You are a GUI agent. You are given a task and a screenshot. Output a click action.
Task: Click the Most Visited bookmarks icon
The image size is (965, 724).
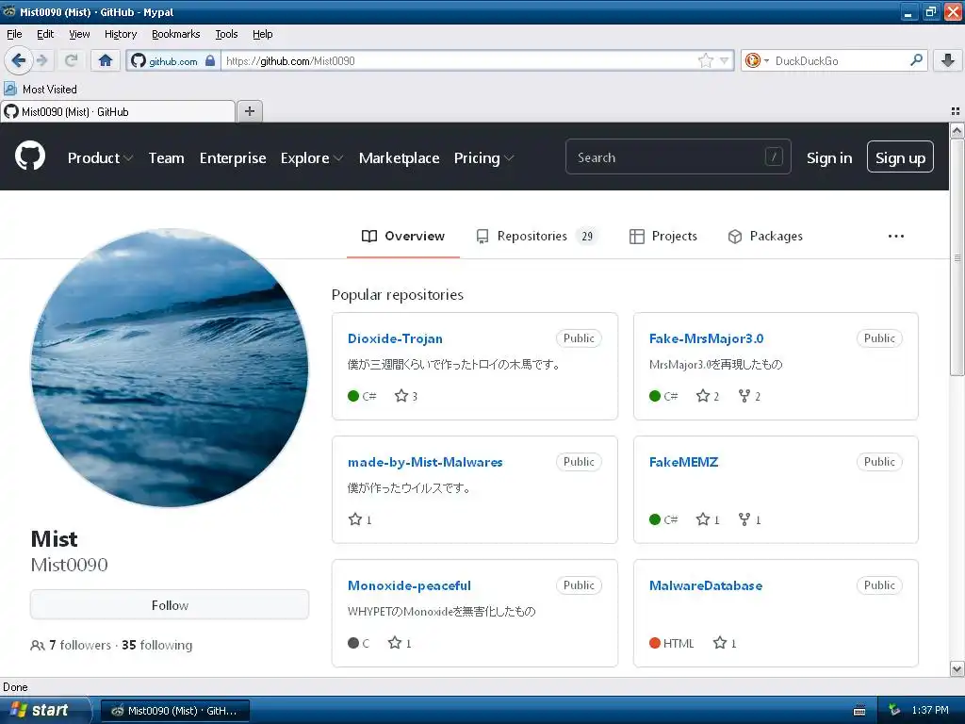tap(10, 89)
